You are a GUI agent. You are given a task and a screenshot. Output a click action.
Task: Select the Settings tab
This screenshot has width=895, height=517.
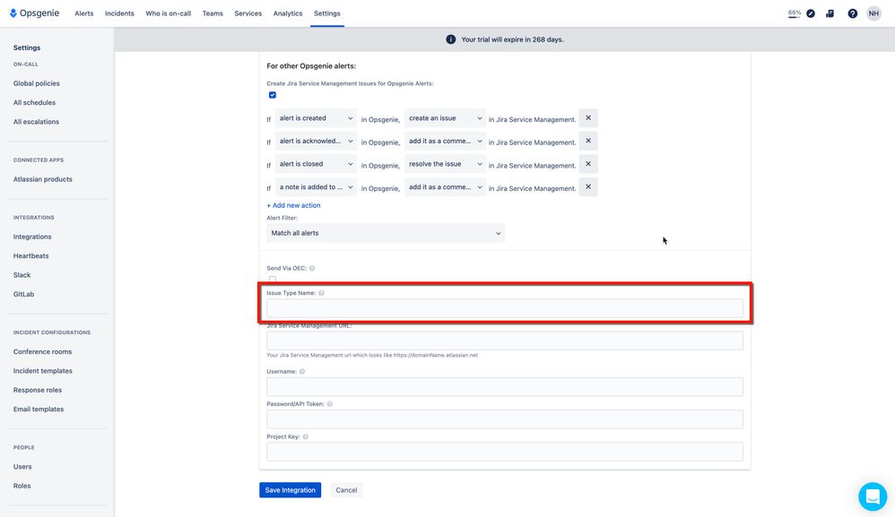coord(327,13)
